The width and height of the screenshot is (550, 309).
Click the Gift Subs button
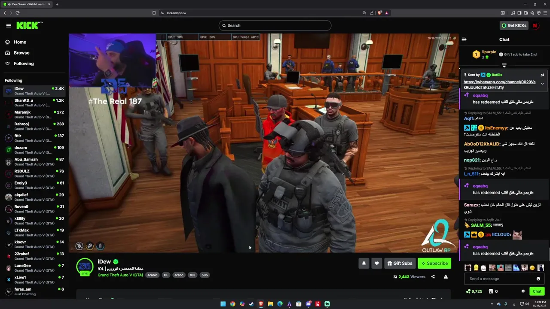(400, 264)
